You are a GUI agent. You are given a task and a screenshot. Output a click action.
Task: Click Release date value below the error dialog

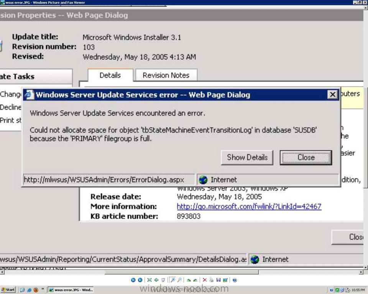pyautogui.click(x=219, y=196)
